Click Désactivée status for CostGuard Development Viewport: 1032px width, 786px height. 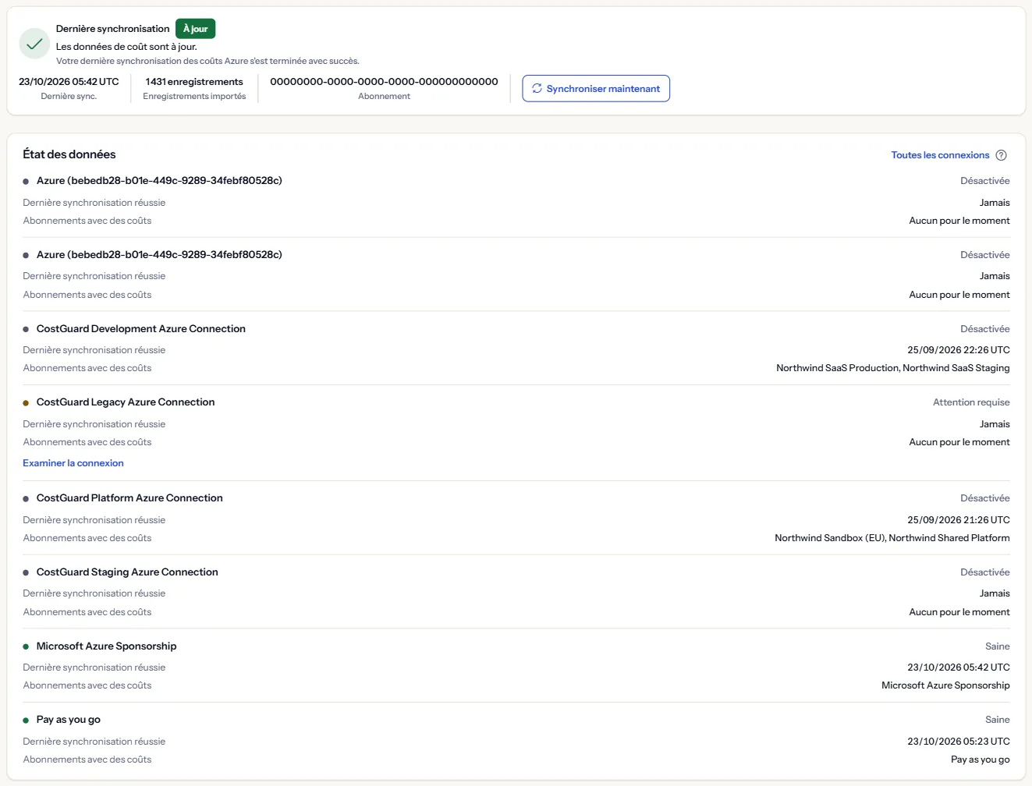[985, 329]
